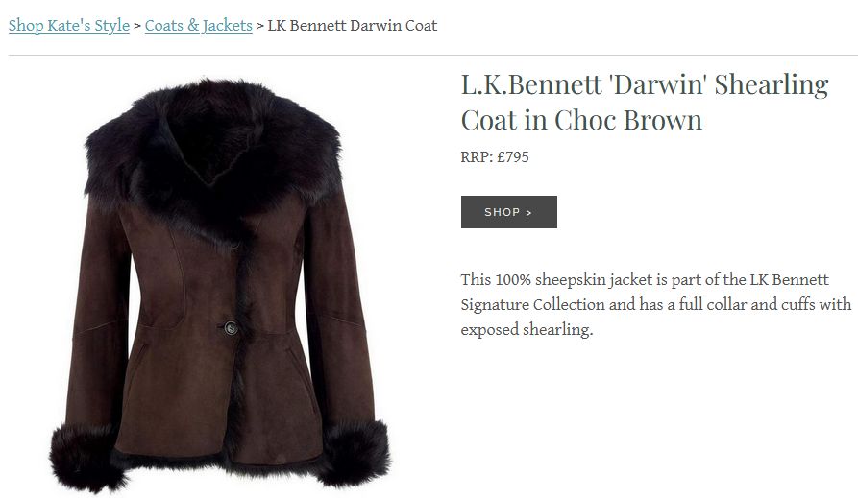Select the LK Bennett Darwin Coat breadcrumb text

tap(353, 26)
